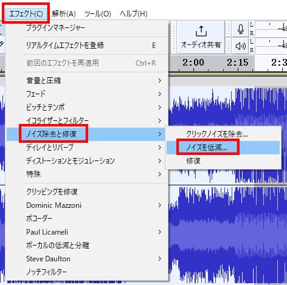This screenshot has height=285, width=287.
Task: Click the recording level meter bar
Action: point(271,29)
